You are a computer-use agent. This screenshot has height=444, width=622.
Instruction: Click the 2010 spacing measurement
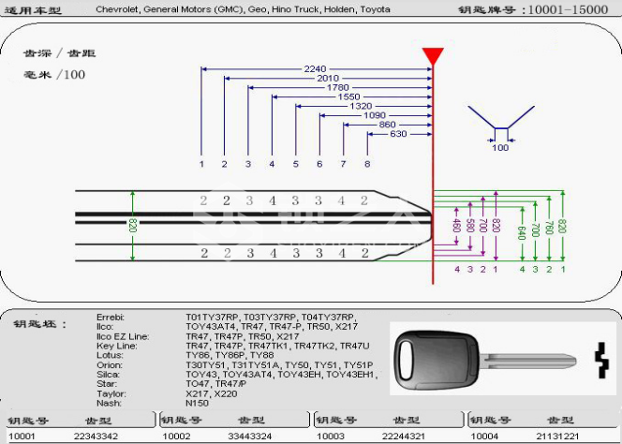point(328,78)
